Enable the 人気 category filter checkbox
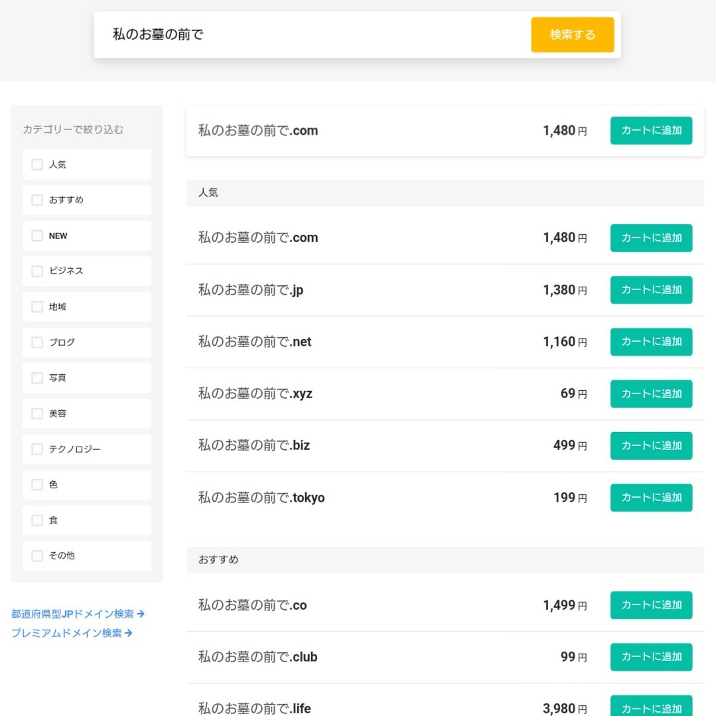 coord(37,164)
